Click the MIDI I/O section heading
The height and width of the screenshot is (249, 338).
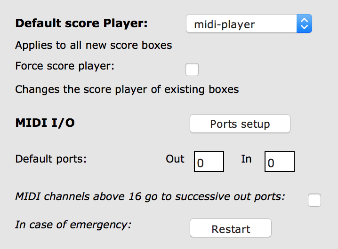(x=45, y=123)
